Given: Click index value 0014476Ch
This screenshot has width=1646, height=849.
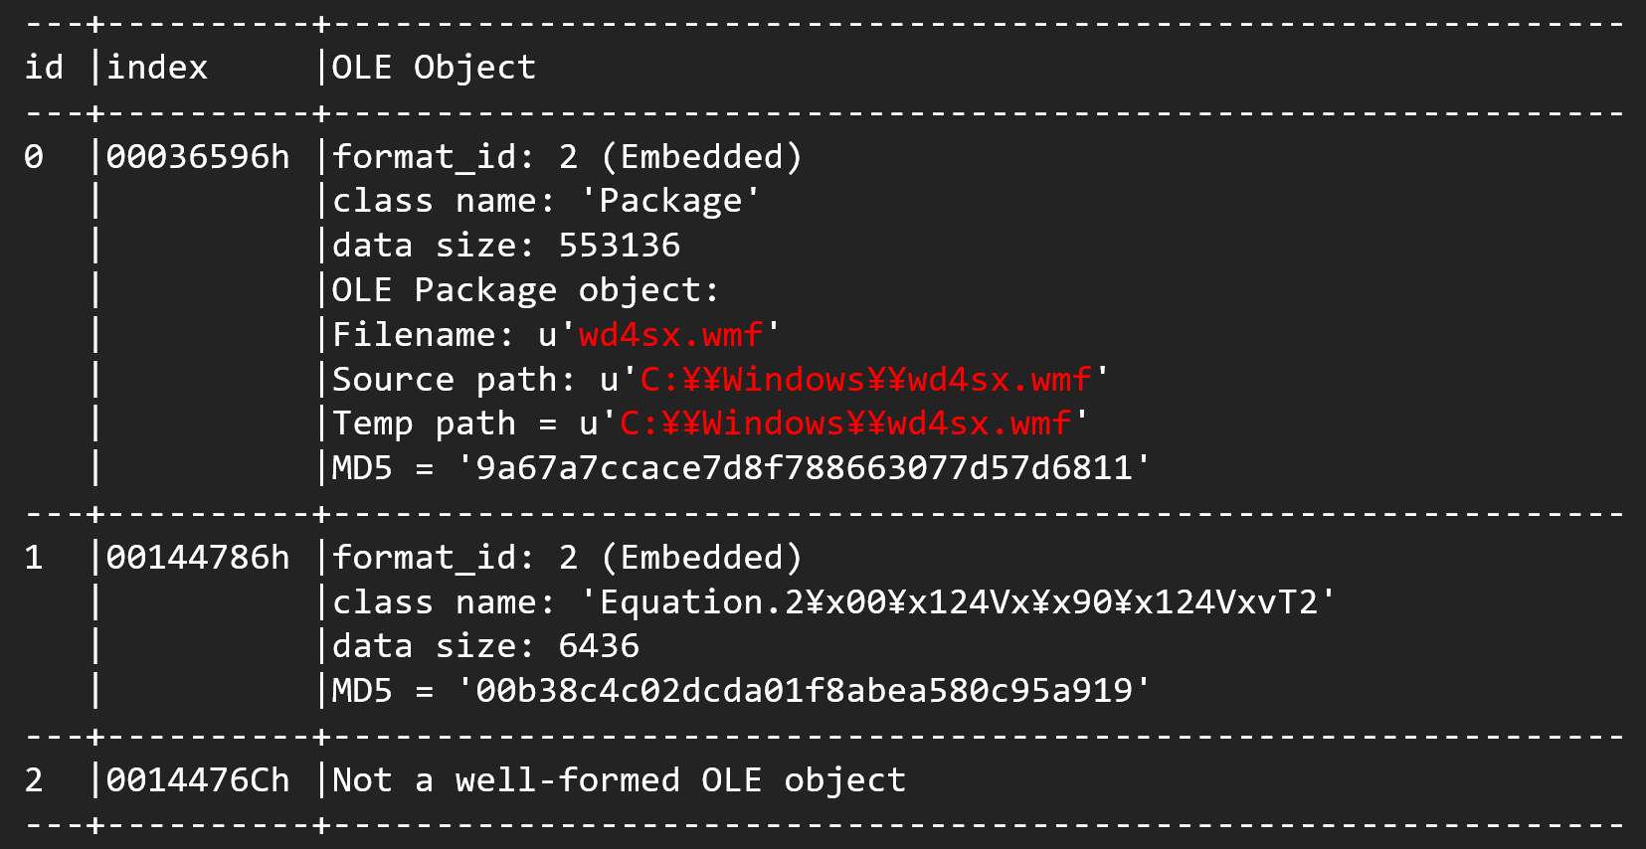Looking at the screenshot, I should pos(198,780).
